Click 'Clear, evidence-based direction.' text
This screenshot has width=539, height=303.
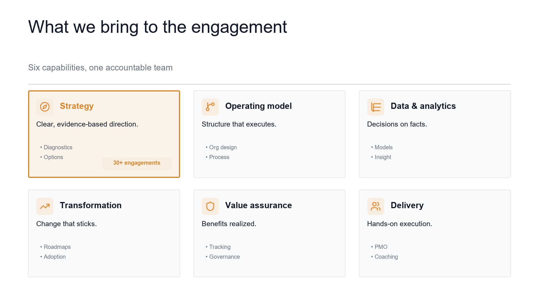click(87, 124)
